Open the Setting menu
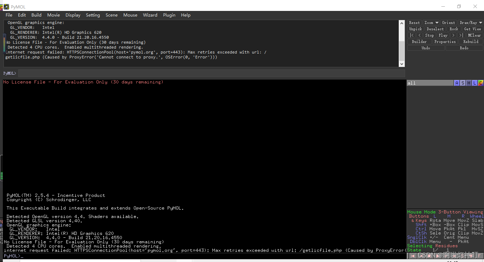The height and width of the screenshot is (262, 484). pos(93,15)
